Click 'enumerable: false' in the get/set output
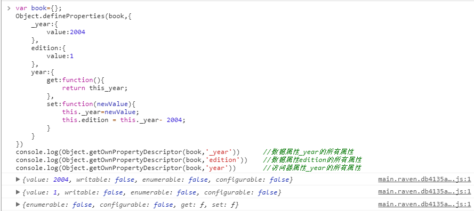 59,205
